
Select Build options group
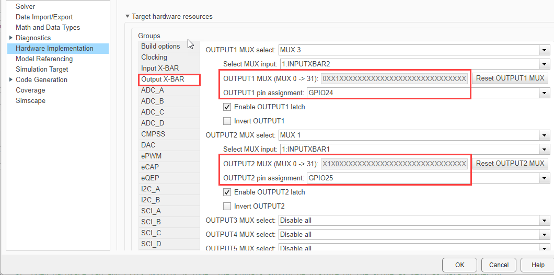pyautogui.click(x=169, y=47)
